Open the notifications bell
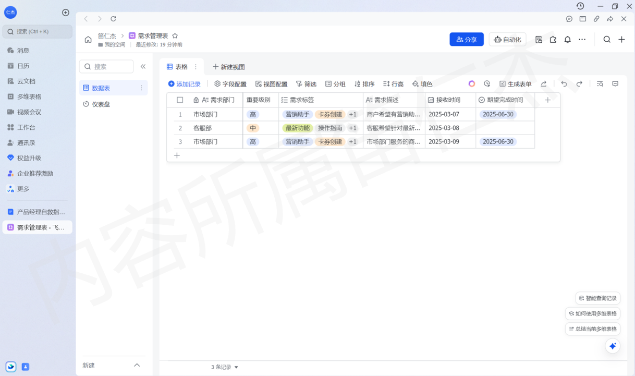 [568, 40]
